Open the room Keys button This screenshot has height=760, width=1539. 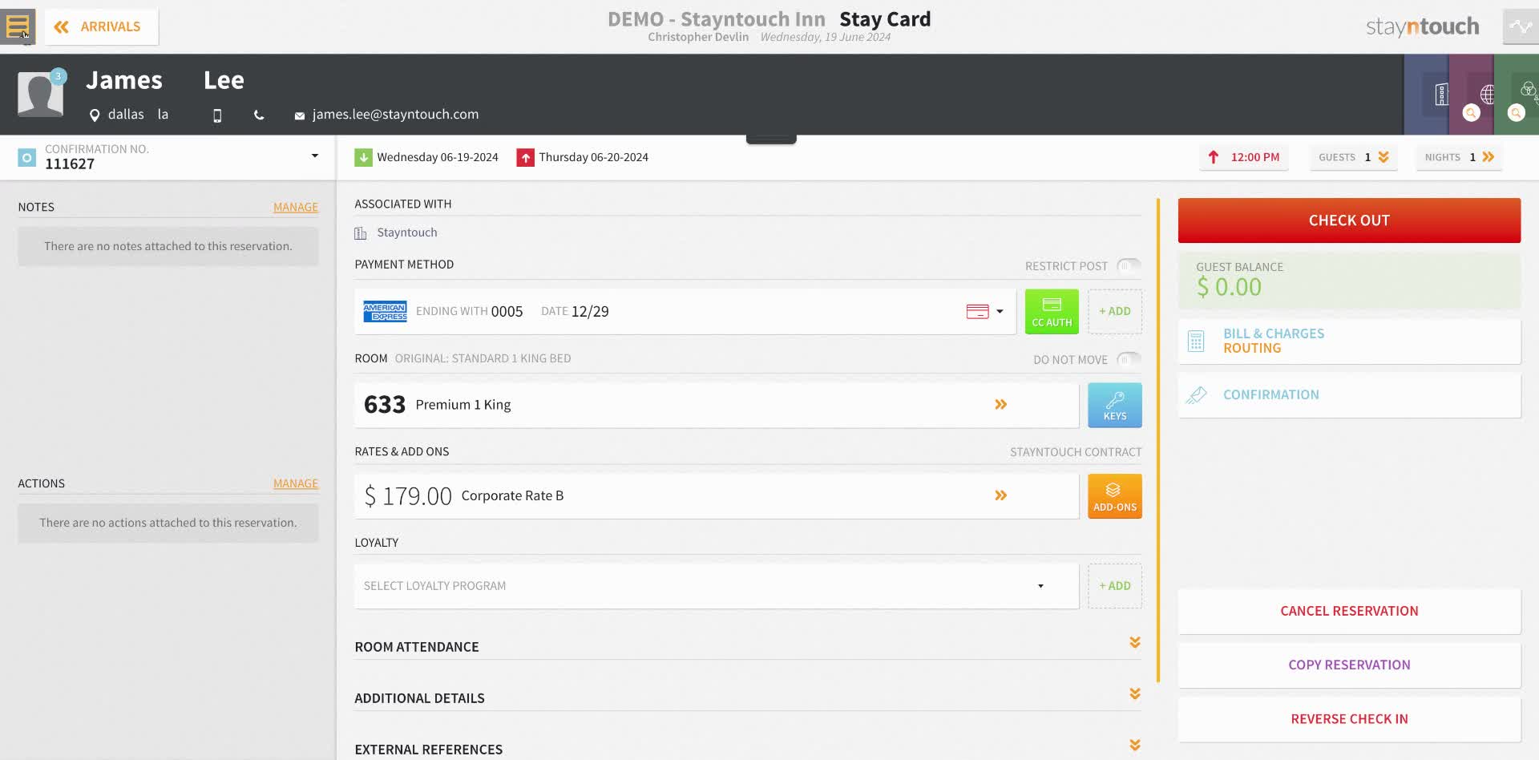[1115, 405]
